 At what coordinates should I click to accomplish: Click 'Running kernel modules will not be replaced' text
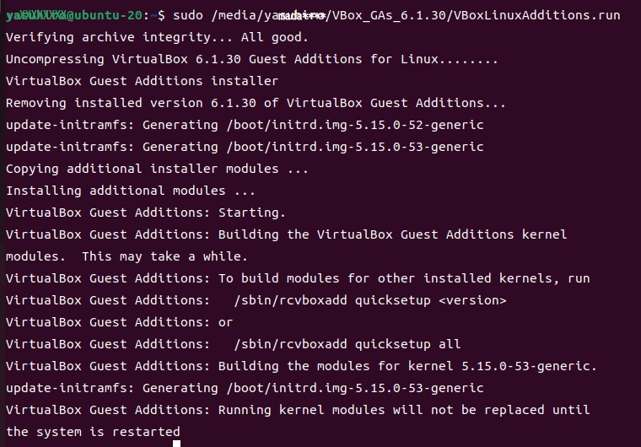(381, 410)
